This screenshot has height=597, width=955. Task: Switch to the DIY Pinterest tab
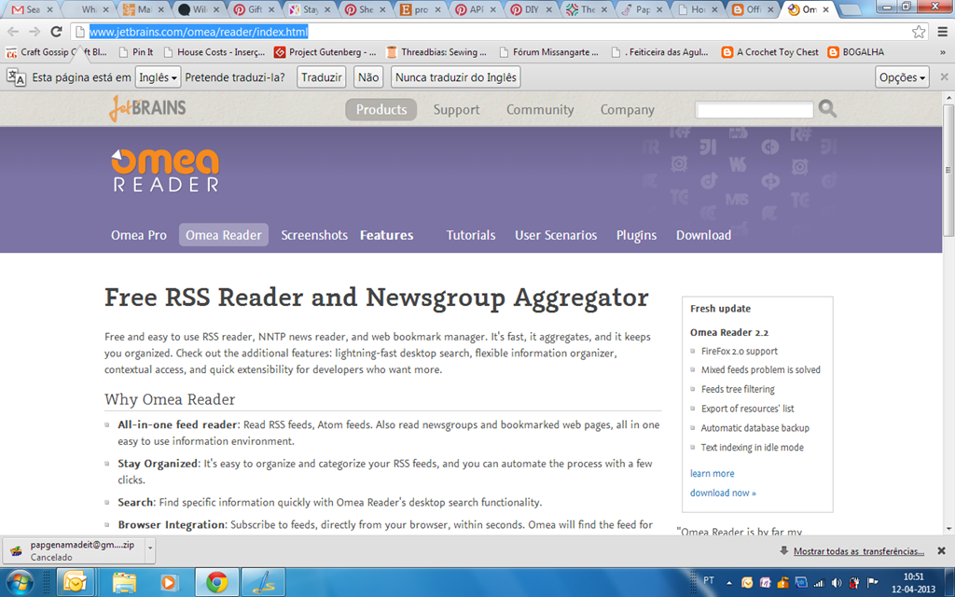coord(531,9)
